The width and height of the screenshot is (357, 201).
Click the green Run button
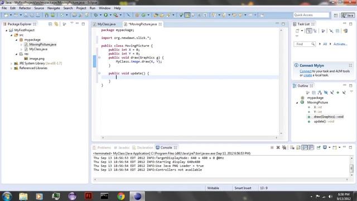(x=105, y=15)
